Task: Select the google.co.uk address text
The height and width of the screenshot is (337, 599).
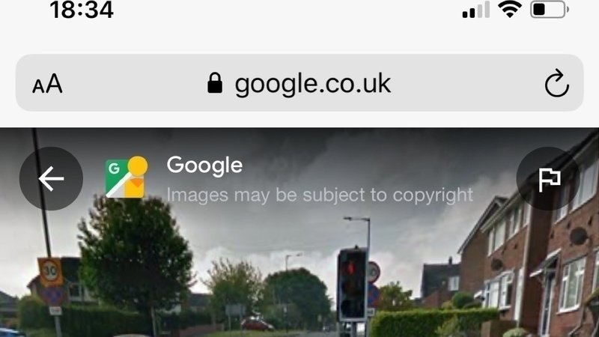Action: click(x=312, y=84)
